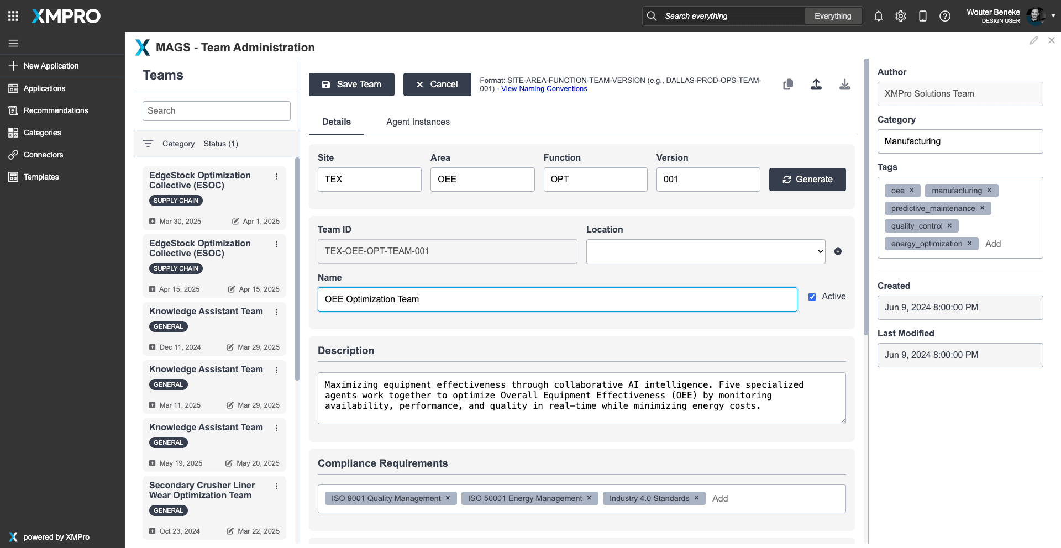This screenshot has width=1061, height=548.
Task: Open the settings gear in header
Action: coord(901,17)
